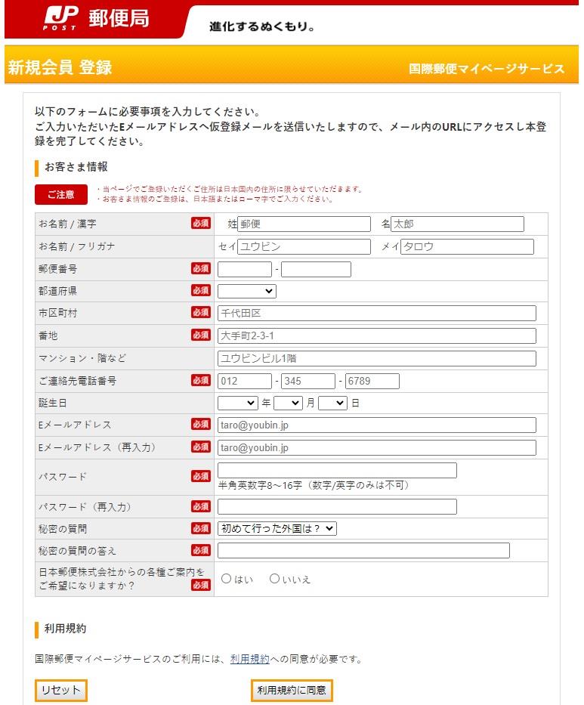Click the 市区町村 city field

(x=377, y=313)
